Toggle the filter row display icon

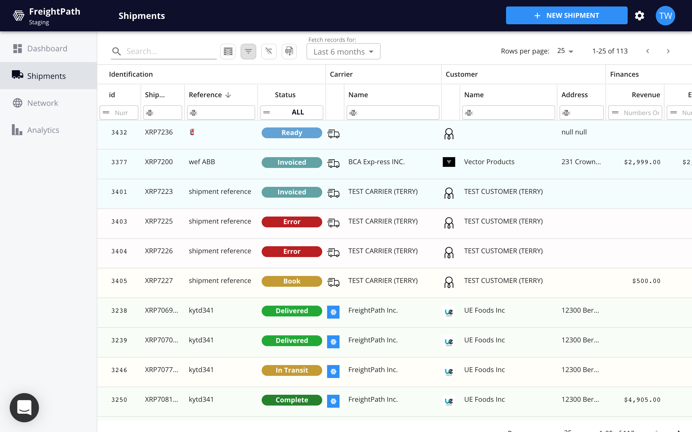pyautogui.click(x=248, y=51)
